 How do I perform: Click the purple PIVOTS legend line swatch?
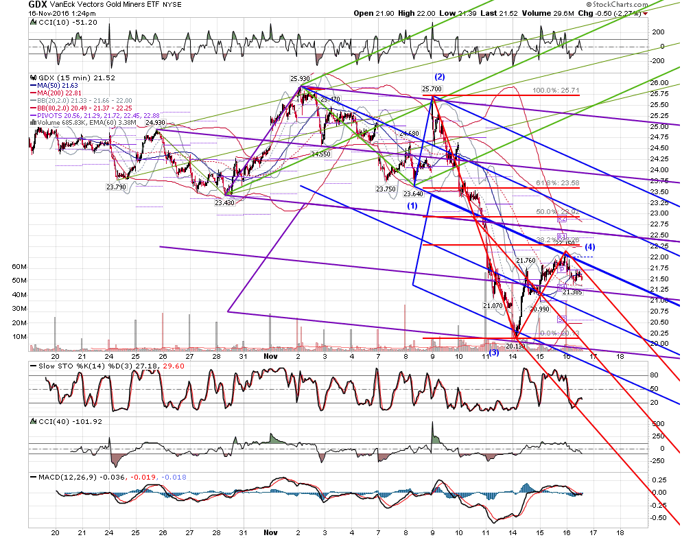click(x=33, y=115)
